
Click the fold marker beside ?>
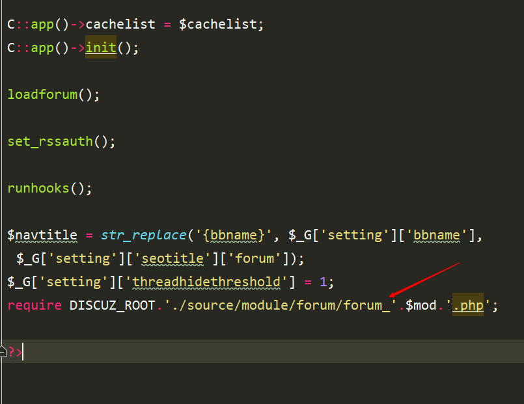coord(3,351)
